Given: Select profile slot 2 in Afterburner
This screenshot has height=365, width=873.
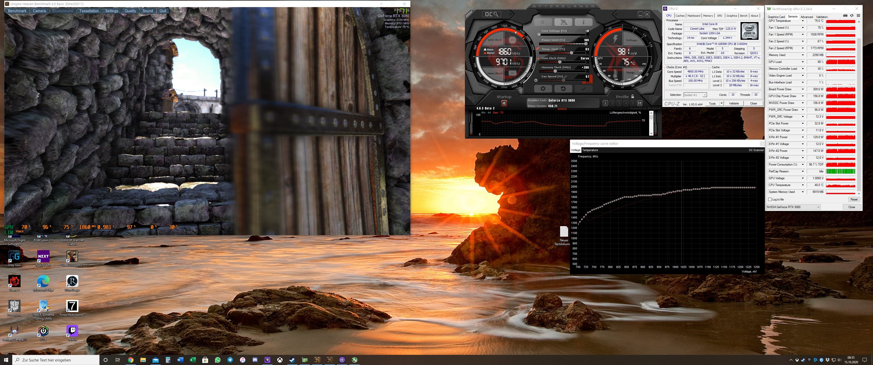Looking at the screenshot, I should (x=612, y=103).
